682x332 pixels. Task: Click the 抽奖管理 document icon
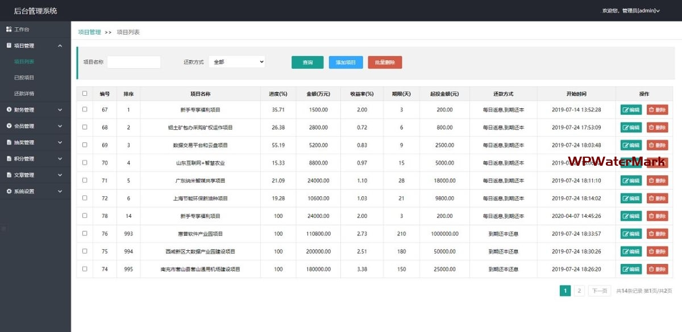point(9,142)
